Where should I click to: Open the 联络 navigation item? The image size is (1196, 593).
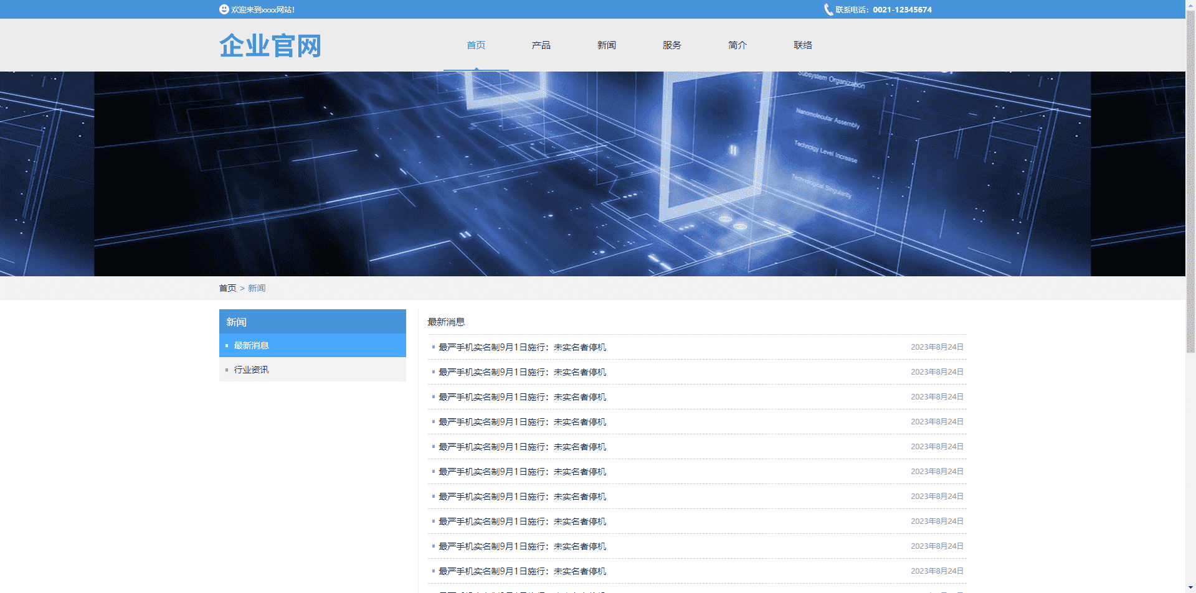pos(803,45)
